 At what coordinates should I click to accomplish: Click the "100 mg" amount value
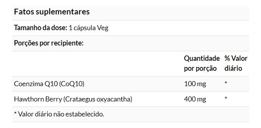coord(195,84)
